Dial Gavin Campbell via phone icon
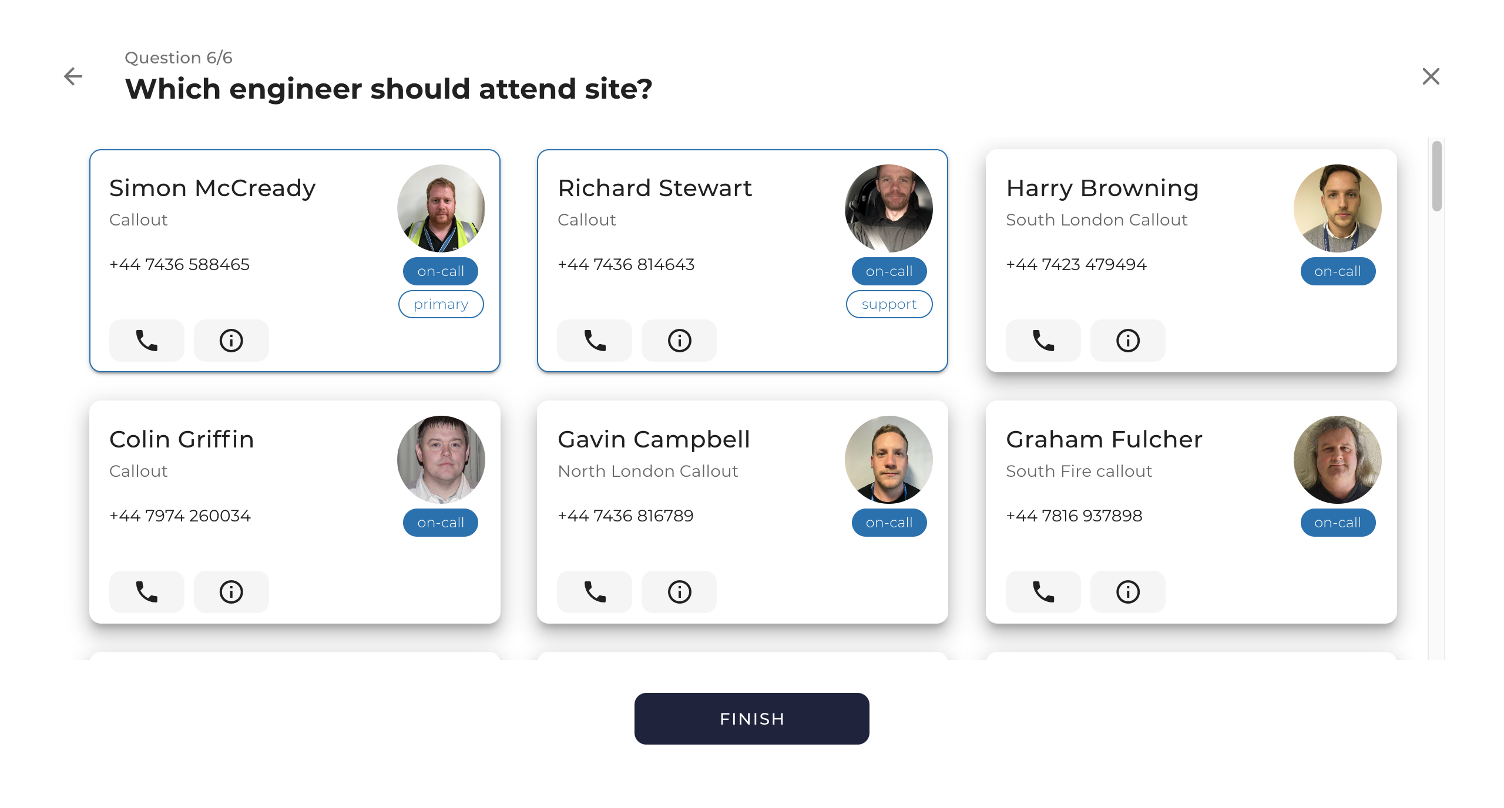The image size is (1504, 808). [595, 592]
